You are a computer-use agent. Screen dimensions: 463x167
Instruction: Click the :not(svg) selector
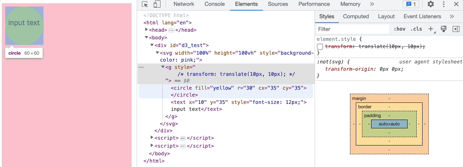[x=331, y=62]
